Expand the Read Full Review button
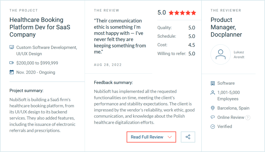 [x=151, y=137]
